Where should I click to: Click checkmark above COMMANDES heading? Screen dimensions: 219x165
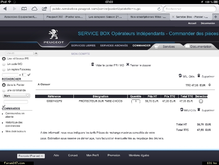[4, 106]
